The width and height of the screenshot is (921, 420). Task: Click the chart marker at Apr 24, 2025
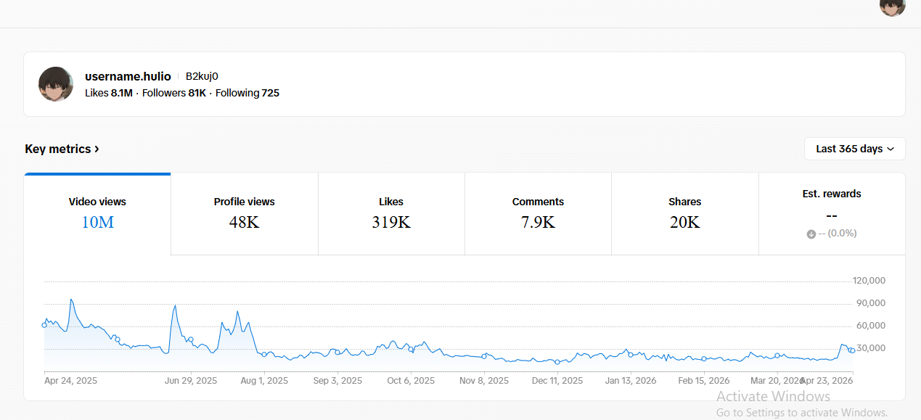(x=44, y=325)
